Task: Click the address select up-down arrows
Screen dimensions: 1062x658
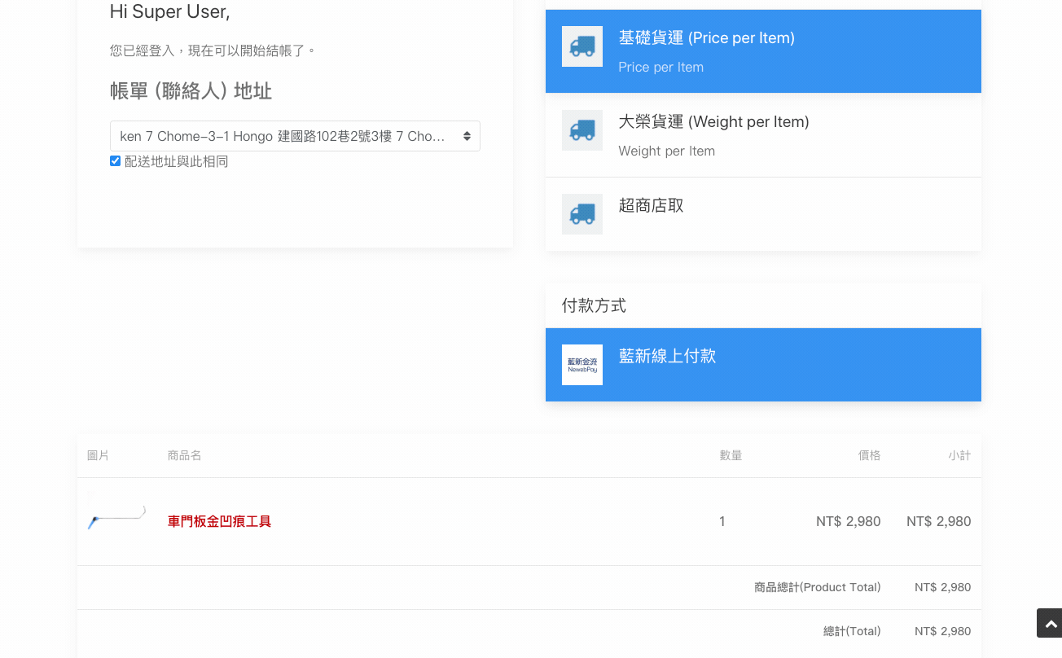Action: point(467,136)
